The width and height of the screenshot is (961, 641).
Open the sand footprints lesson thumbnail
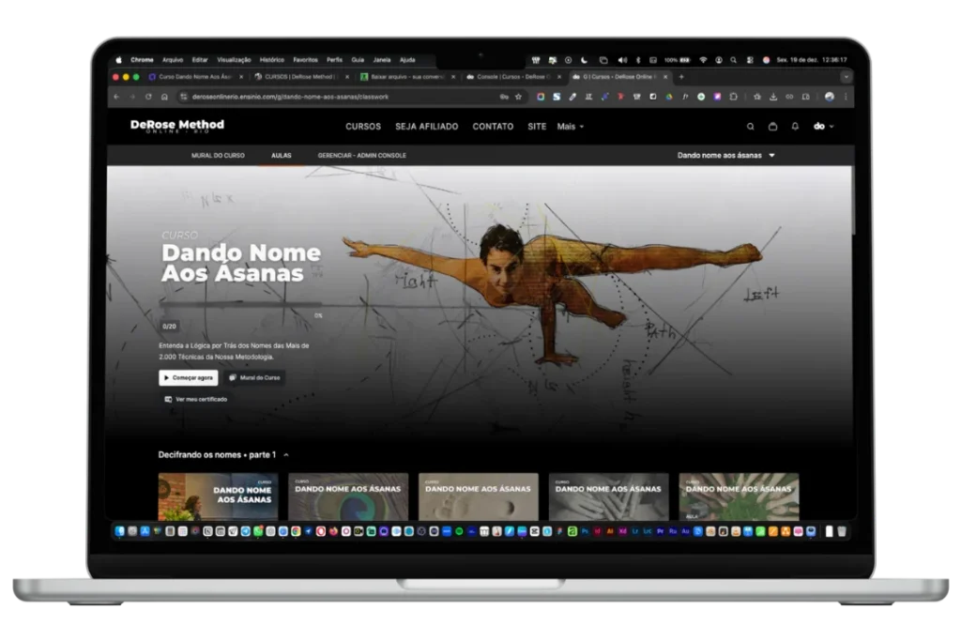[478, 496]
